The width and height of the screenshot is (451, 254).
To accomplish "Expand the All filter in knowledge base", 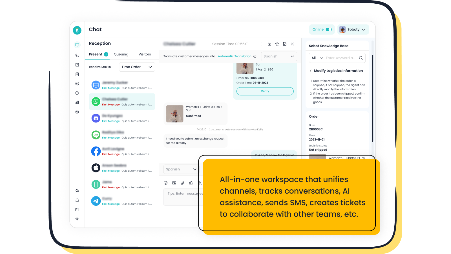I will (x=317, y=58).
